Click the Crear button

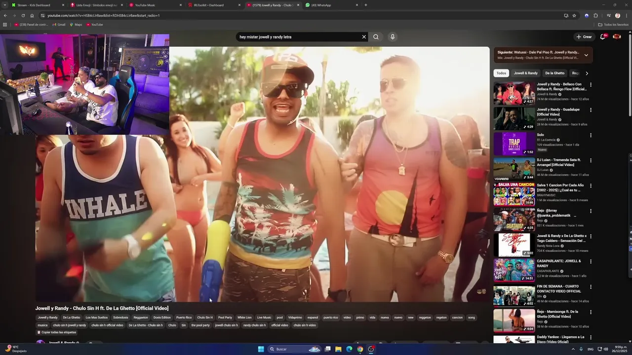[x=584, y=36]
